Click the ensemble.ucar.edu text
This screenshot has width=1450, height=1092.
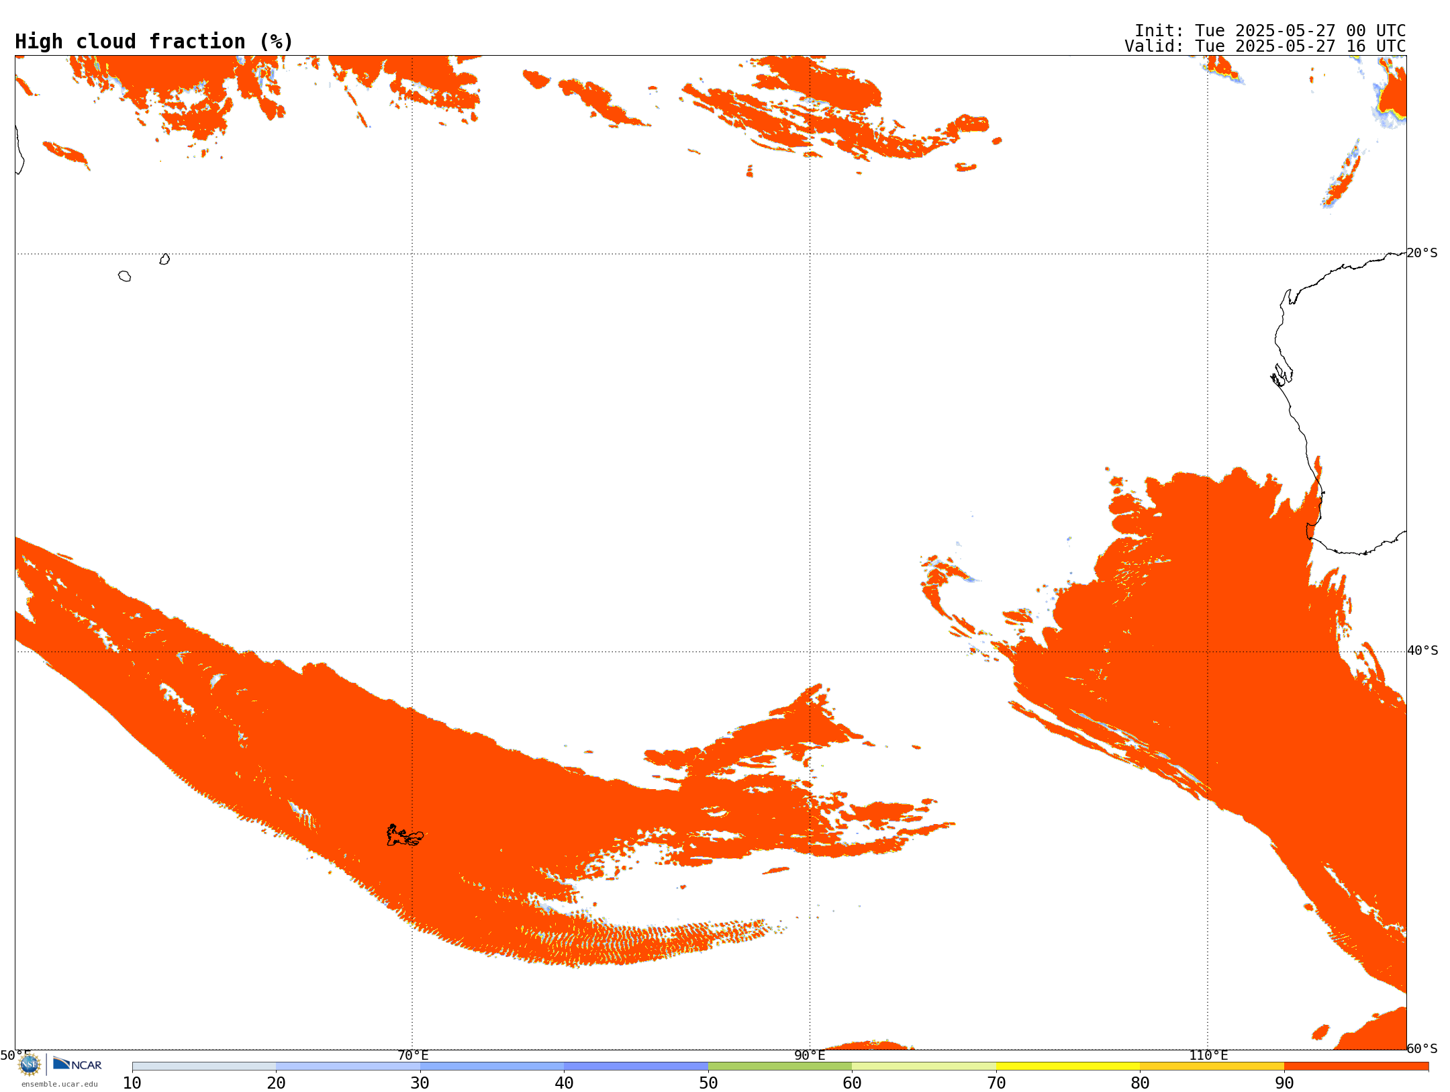tap(59, 1084)
